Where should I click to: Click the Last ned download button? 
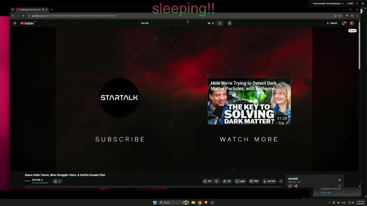tap(269, 181)
